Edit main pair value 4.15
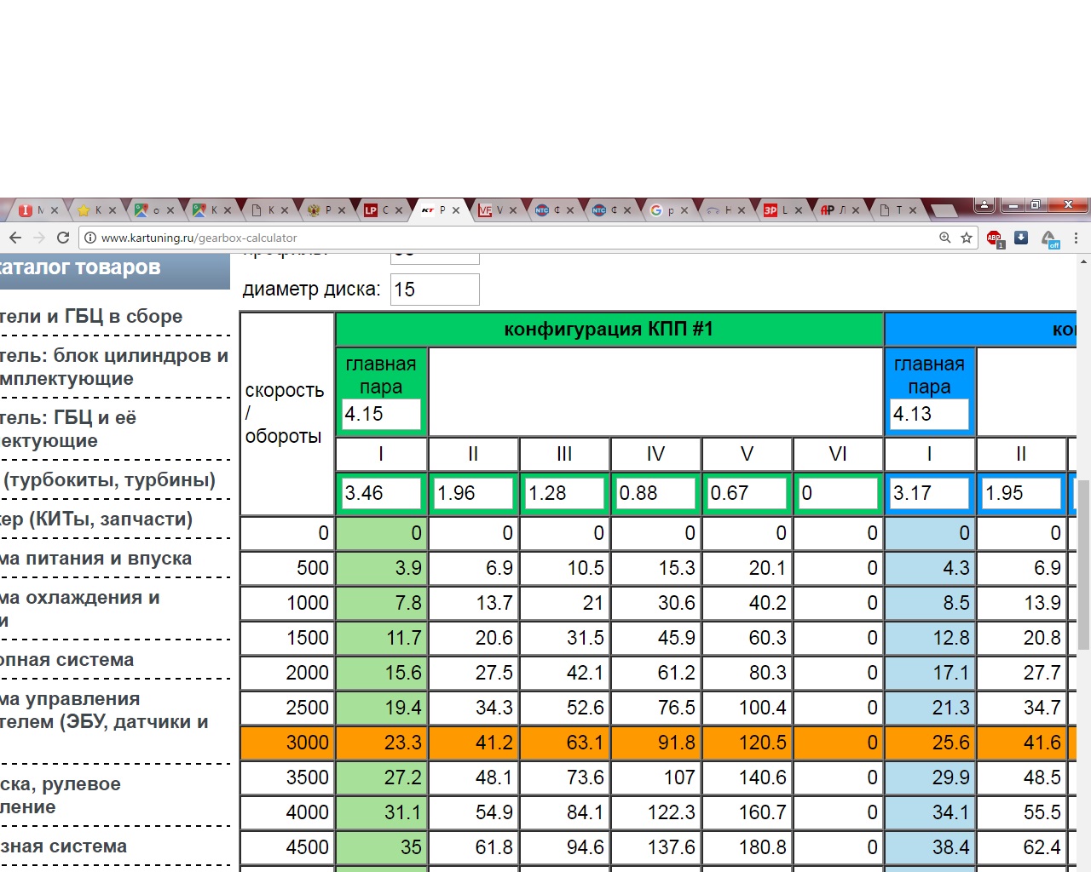1091x872 pixels. 381,414
